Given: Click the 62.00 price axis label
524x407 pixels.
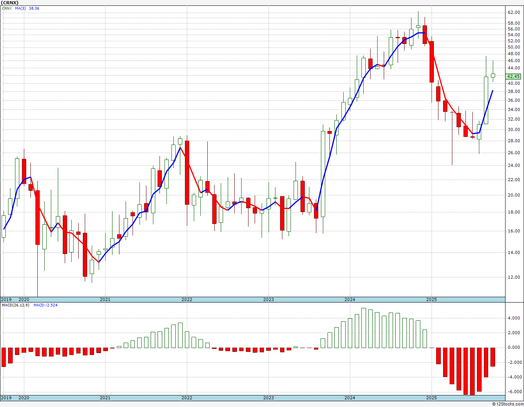Looking at the screenshot, I should pyautogui.click(x=514, y=13).
